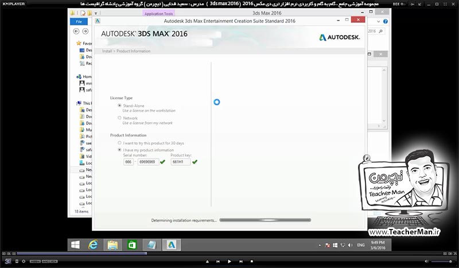This screenshot has width=459, height=268.
Task: Click Windows Start button on taskbar
Action: coord(75,245)
